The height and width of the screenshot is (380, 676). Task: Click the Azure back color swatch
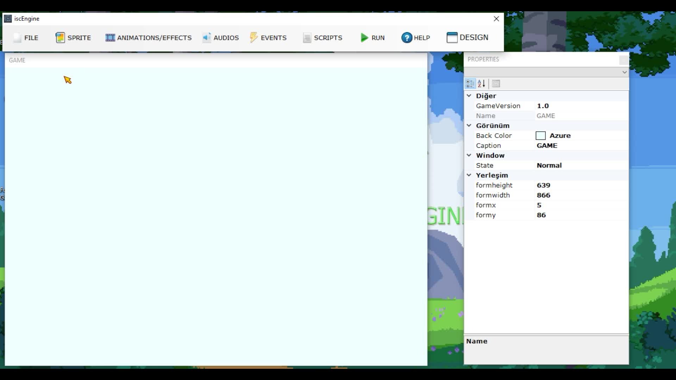[x=540, y=136]
